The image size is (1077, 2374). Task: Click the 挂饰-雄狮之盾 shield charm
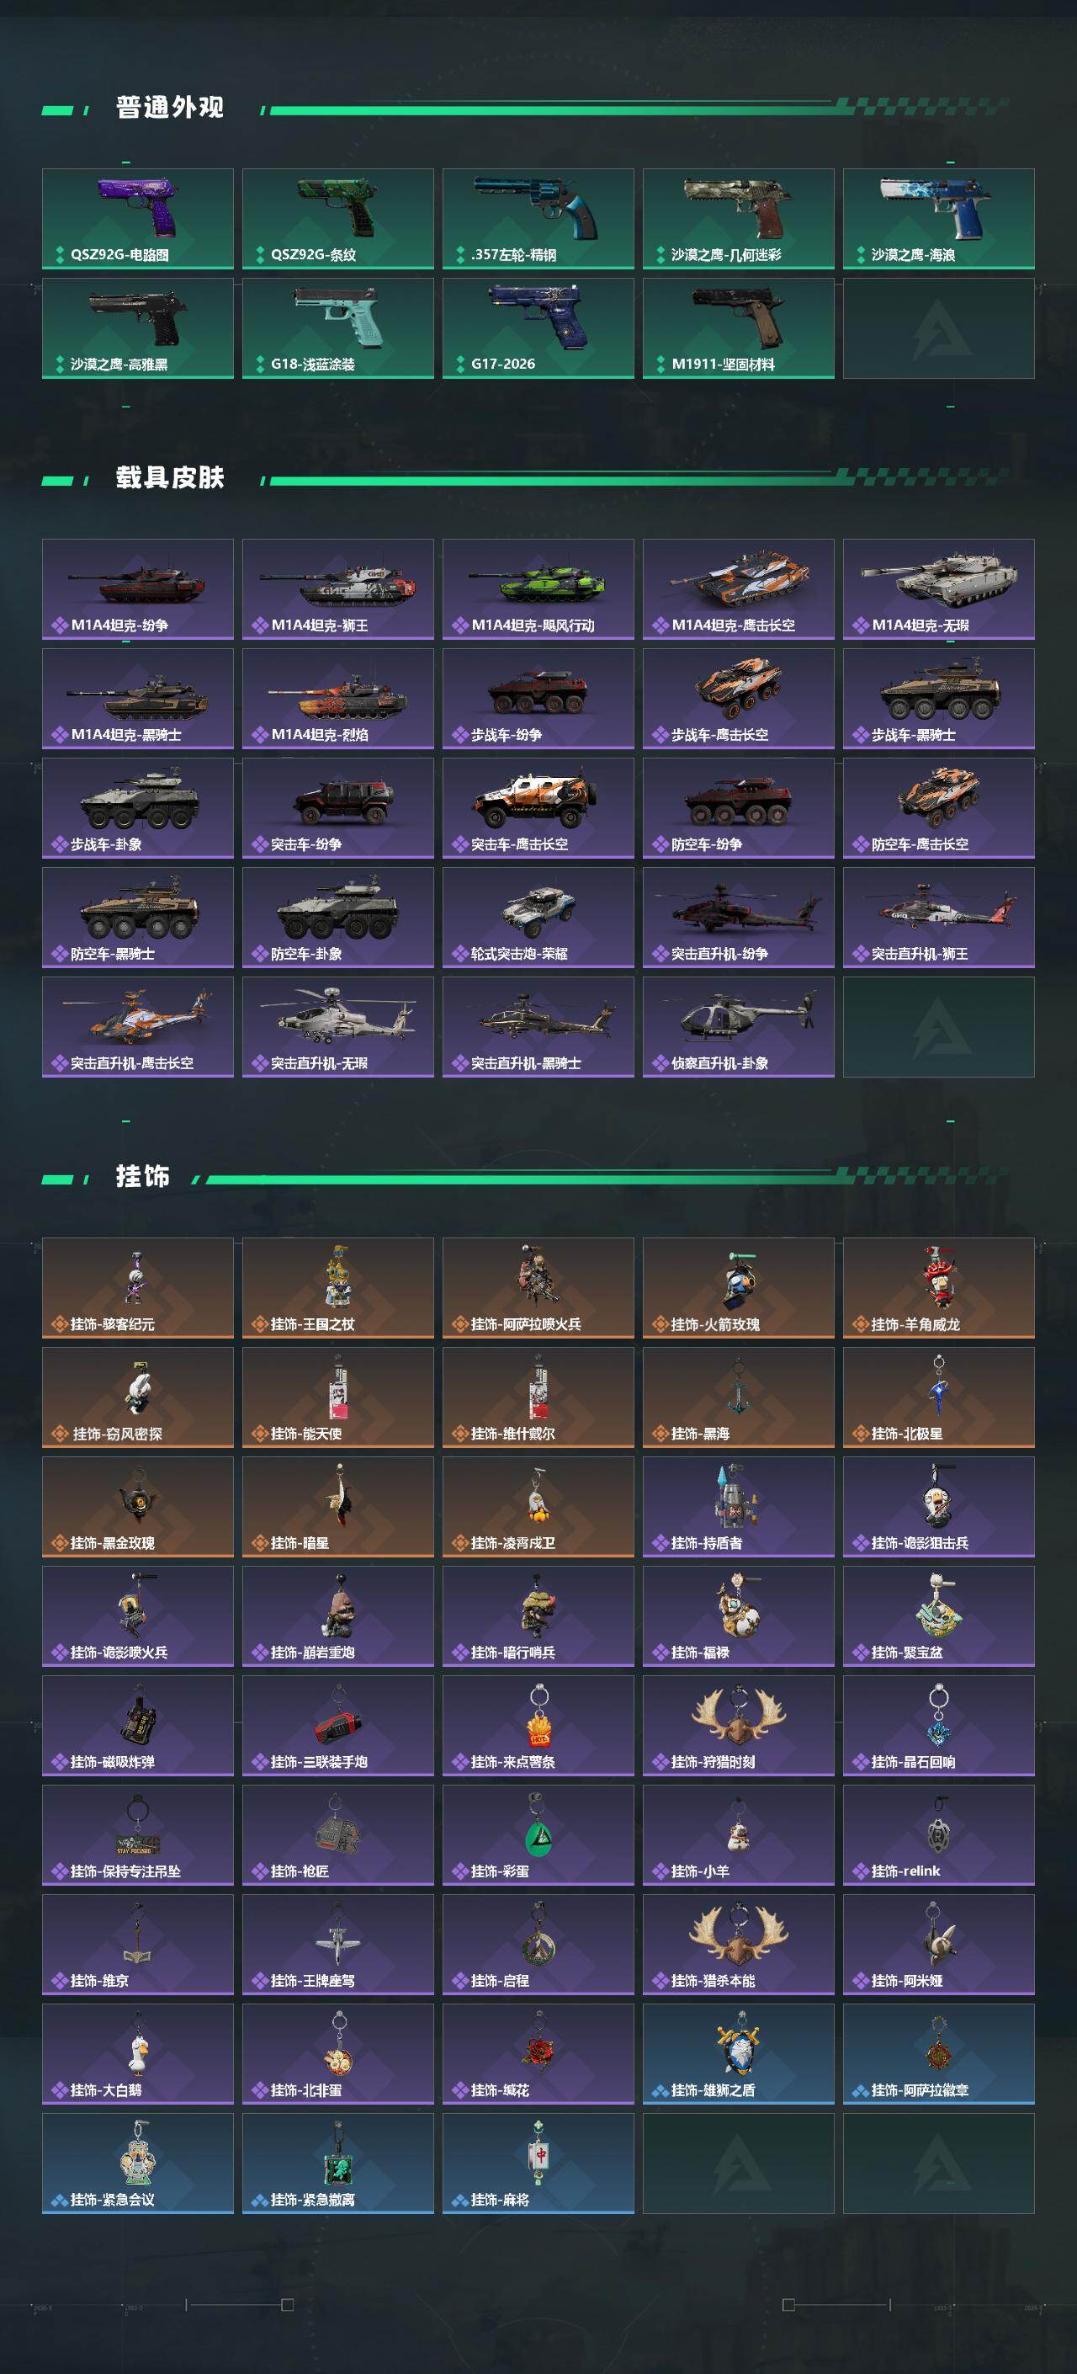pyautogui.click(x=739, y=2054)
